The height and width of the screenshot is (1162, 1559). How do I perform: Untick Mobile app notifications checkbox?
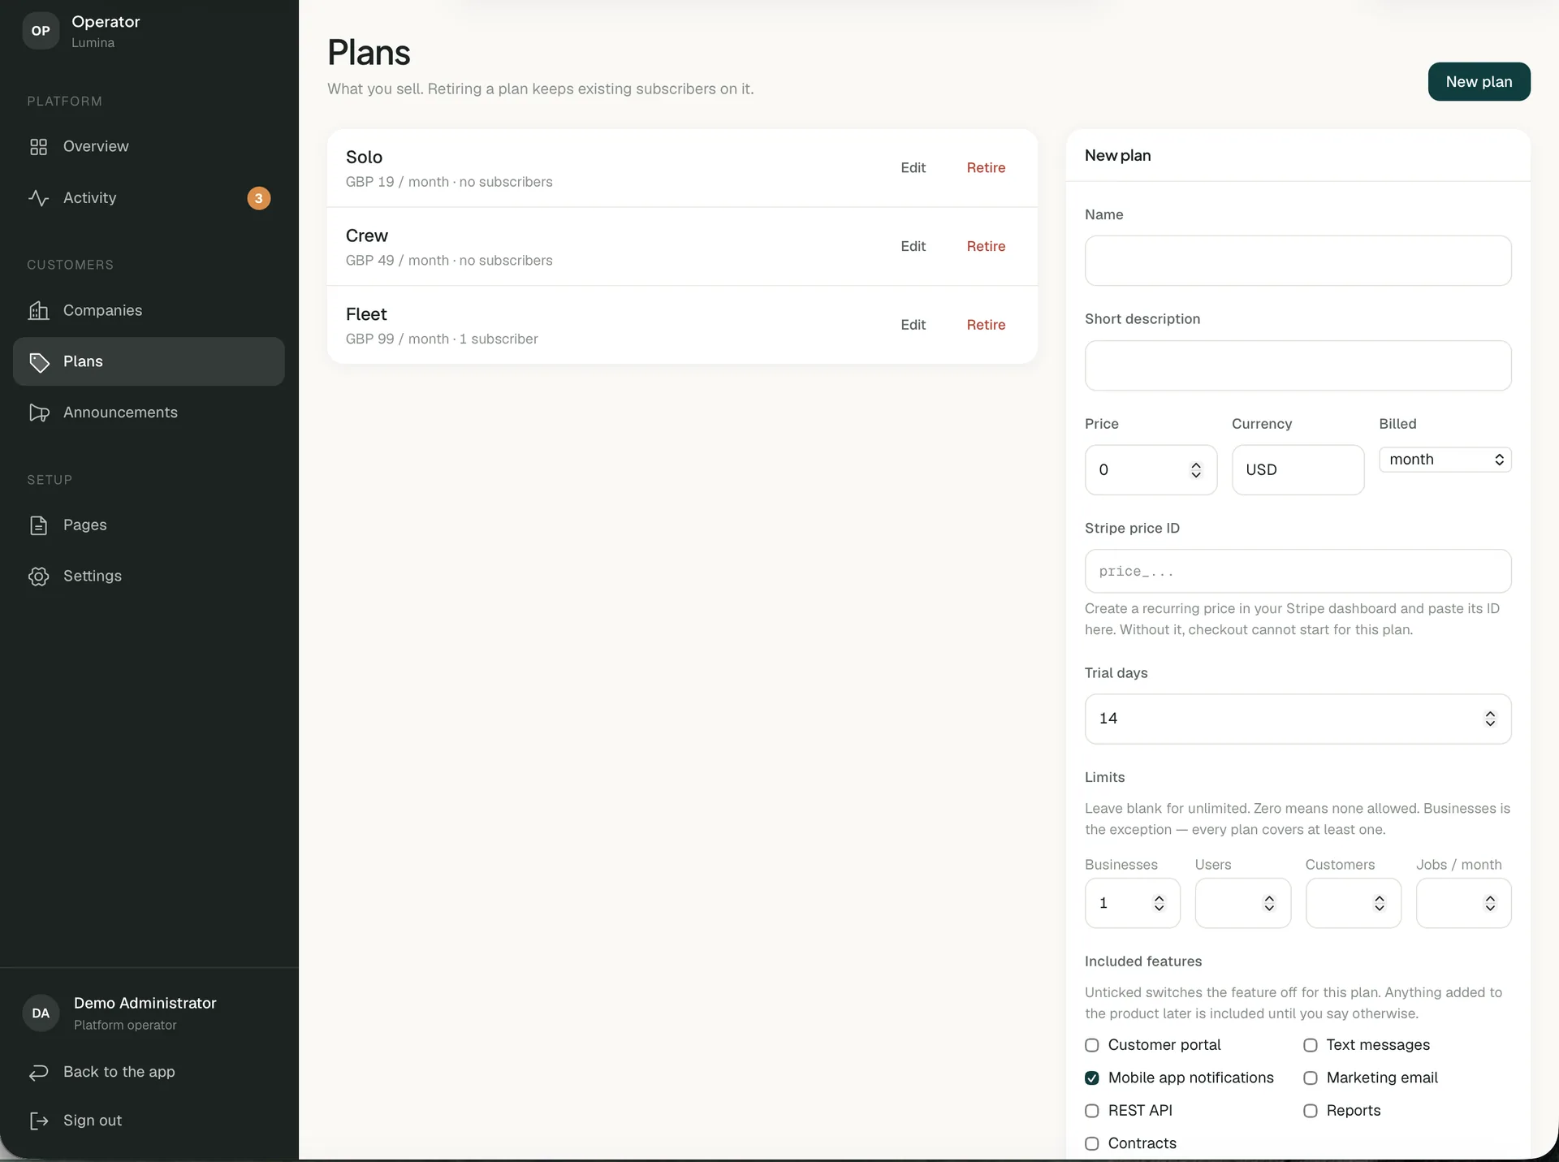(1092, 1078)
